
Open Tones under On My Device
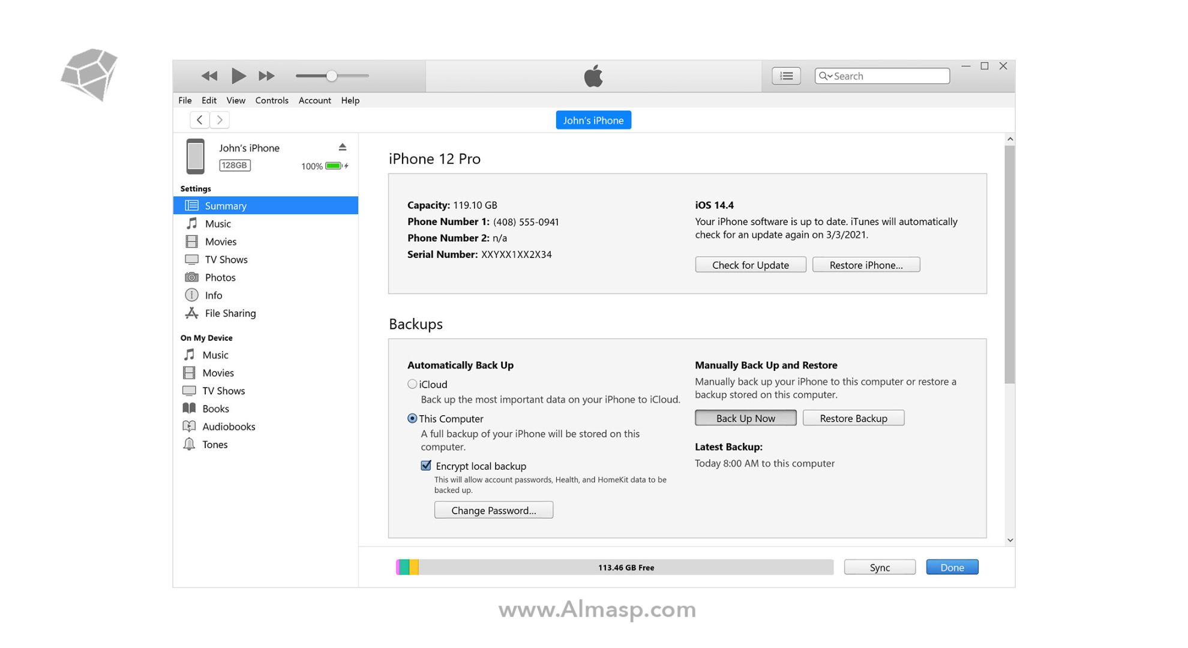pos(266,445)
